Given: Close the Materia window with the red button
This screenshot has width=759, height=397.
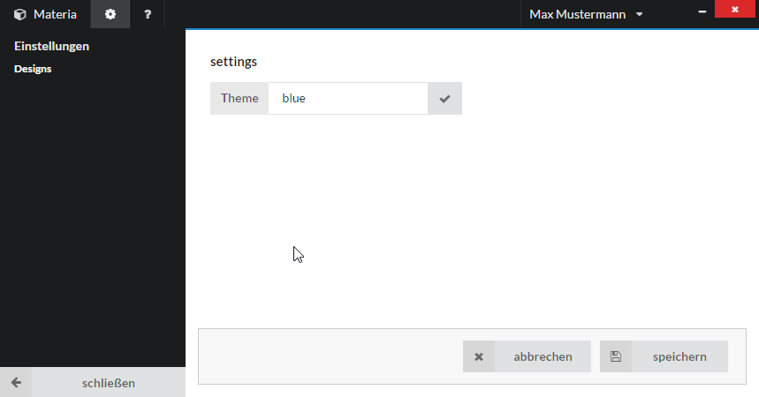Looking at the screenshot, I should click(735, 9).
